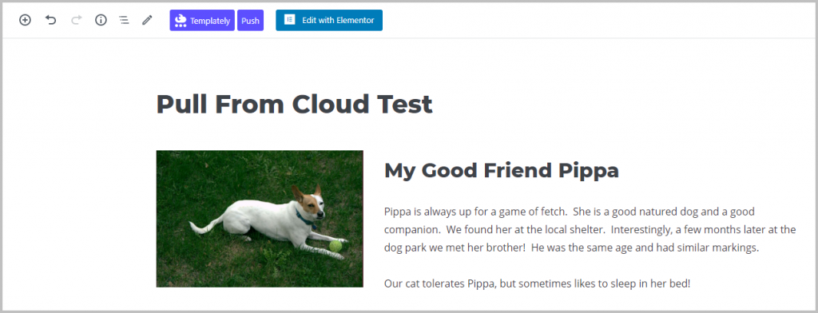This screenshot has width=818, height=313.
Task: Click the Templately cloud logo icon
Action: coord(181,20)
